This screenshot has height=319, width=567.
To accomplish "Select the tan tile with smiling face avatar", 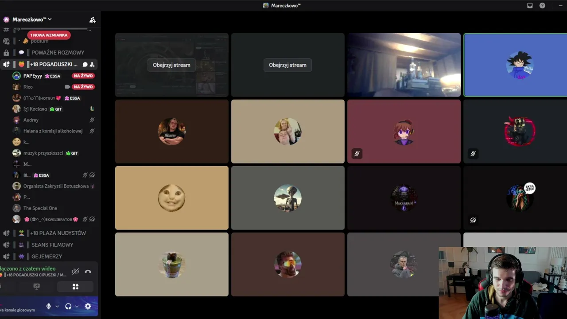I will [172, 198].
